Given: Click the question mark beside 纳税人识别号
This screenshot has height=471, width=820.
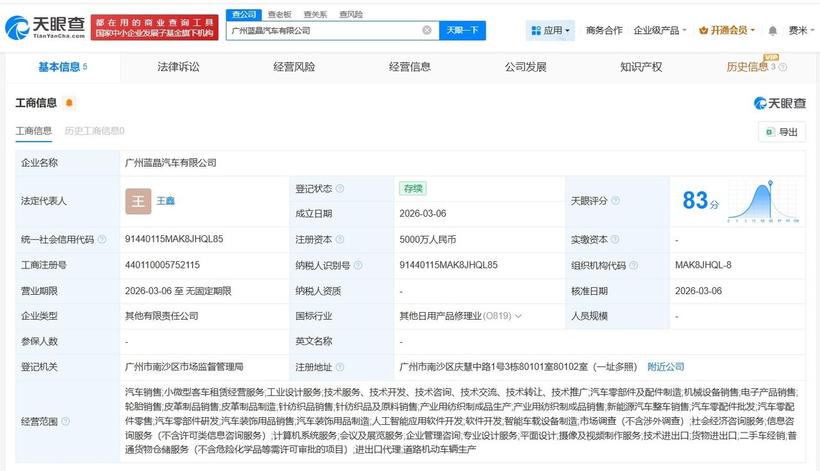Looking at the screenshot, I should 358,265.
